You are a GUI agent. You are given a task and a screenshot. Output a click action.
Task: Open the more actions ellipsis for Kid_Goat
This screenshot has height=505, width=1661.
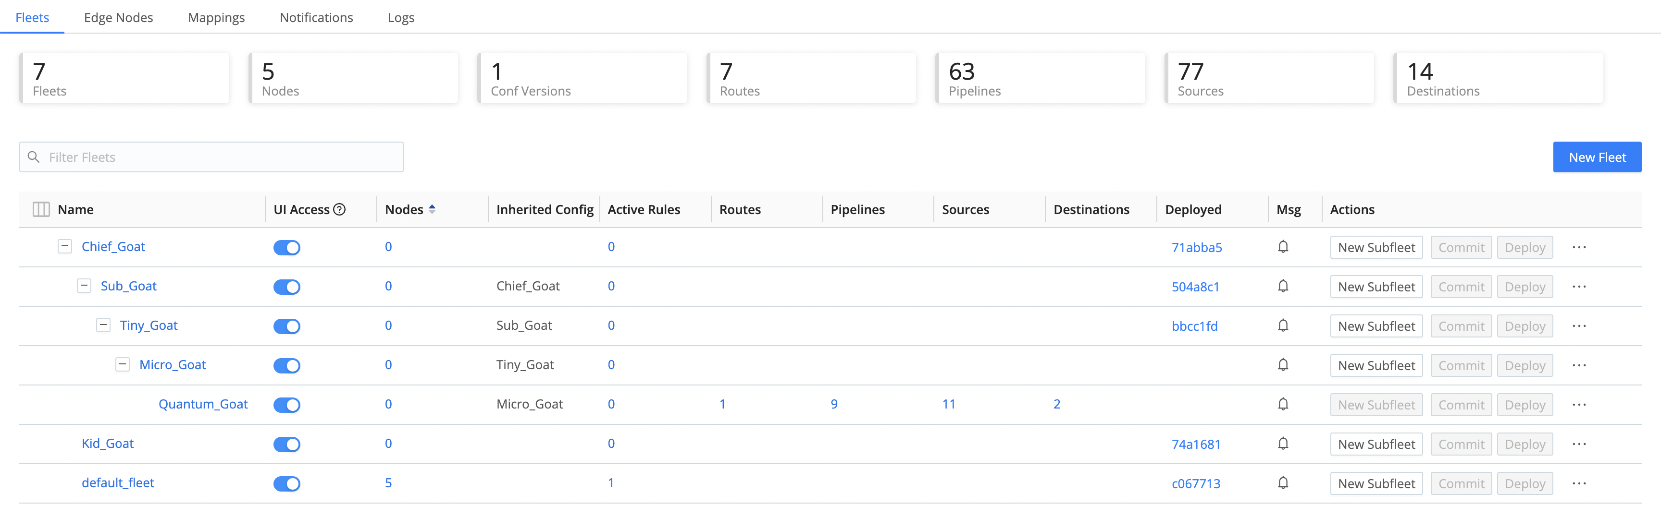click(x=1579, y=444)
